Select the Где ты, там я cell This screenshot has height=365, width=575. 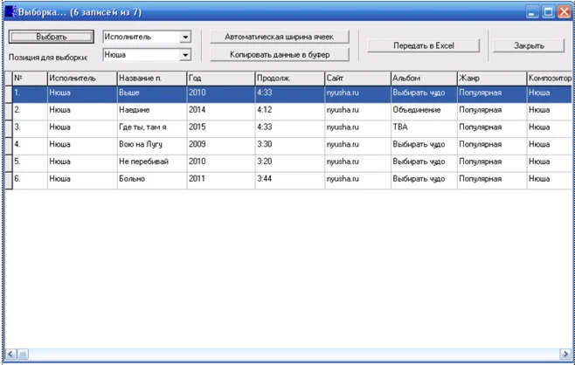click(x=150, y=128)
